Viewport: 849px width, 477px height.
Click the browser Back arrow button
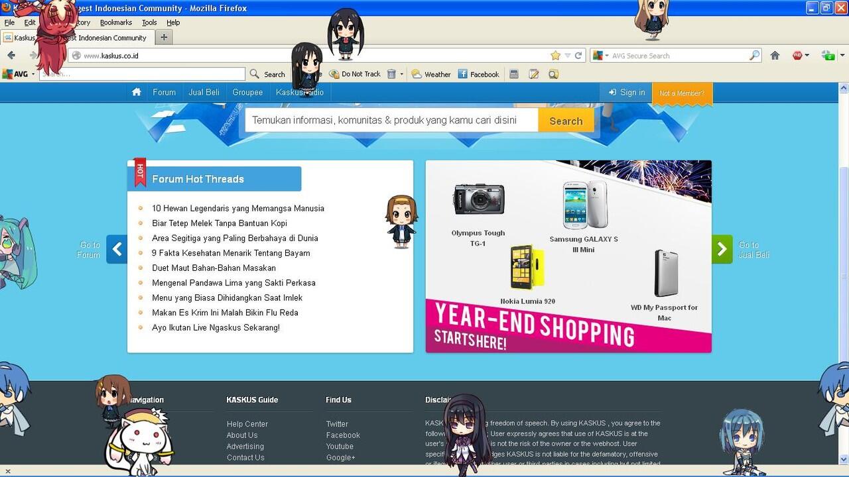click(x=11, y=56)
